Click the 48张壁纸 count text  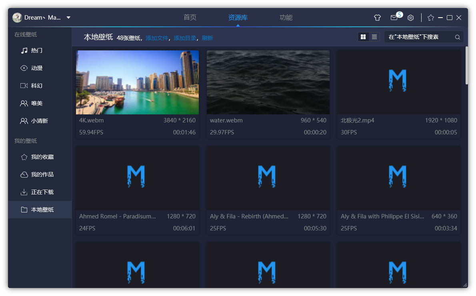129,38
